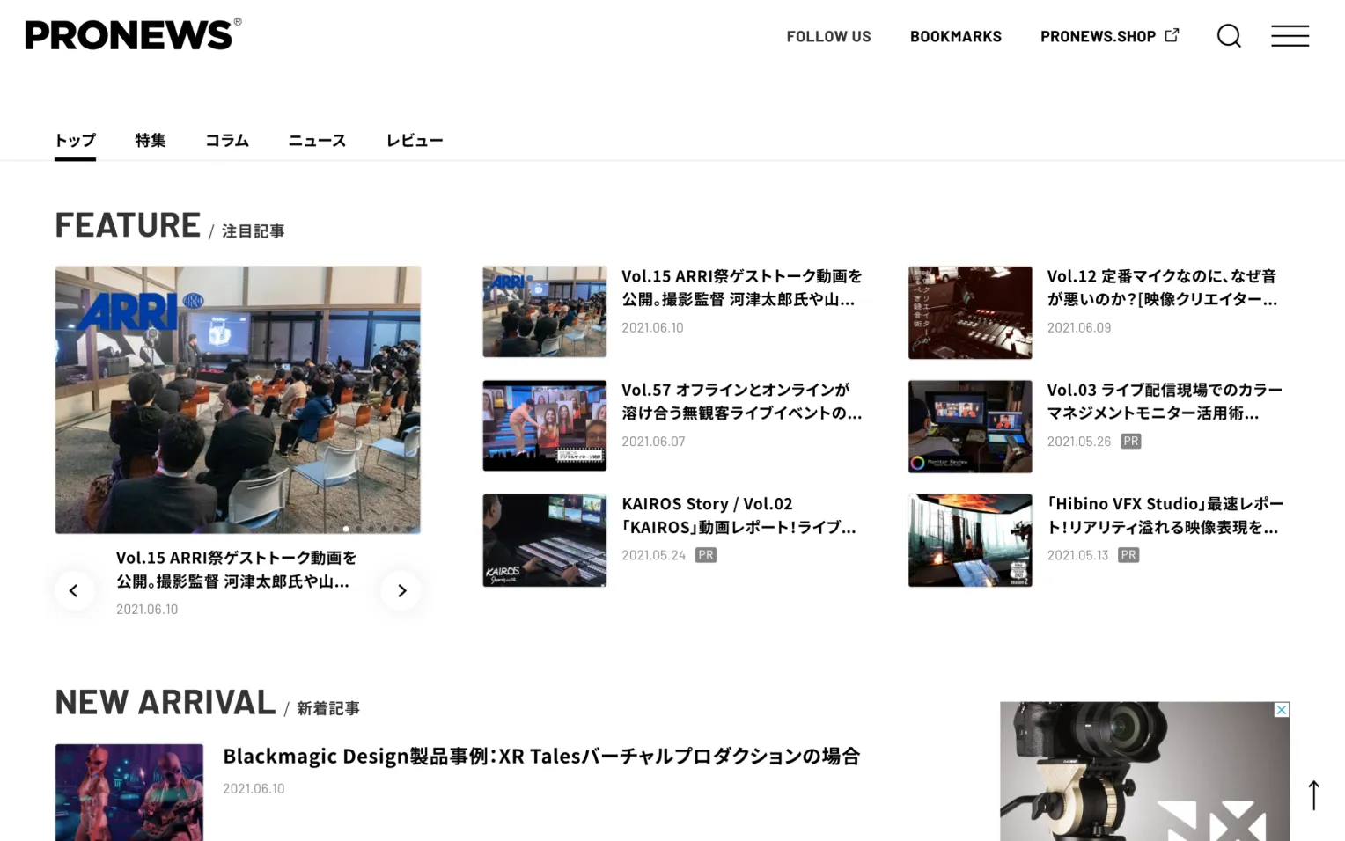Open large ARRI carousel image
Screen dimensions: 1345x841
[x=238, y=399]
